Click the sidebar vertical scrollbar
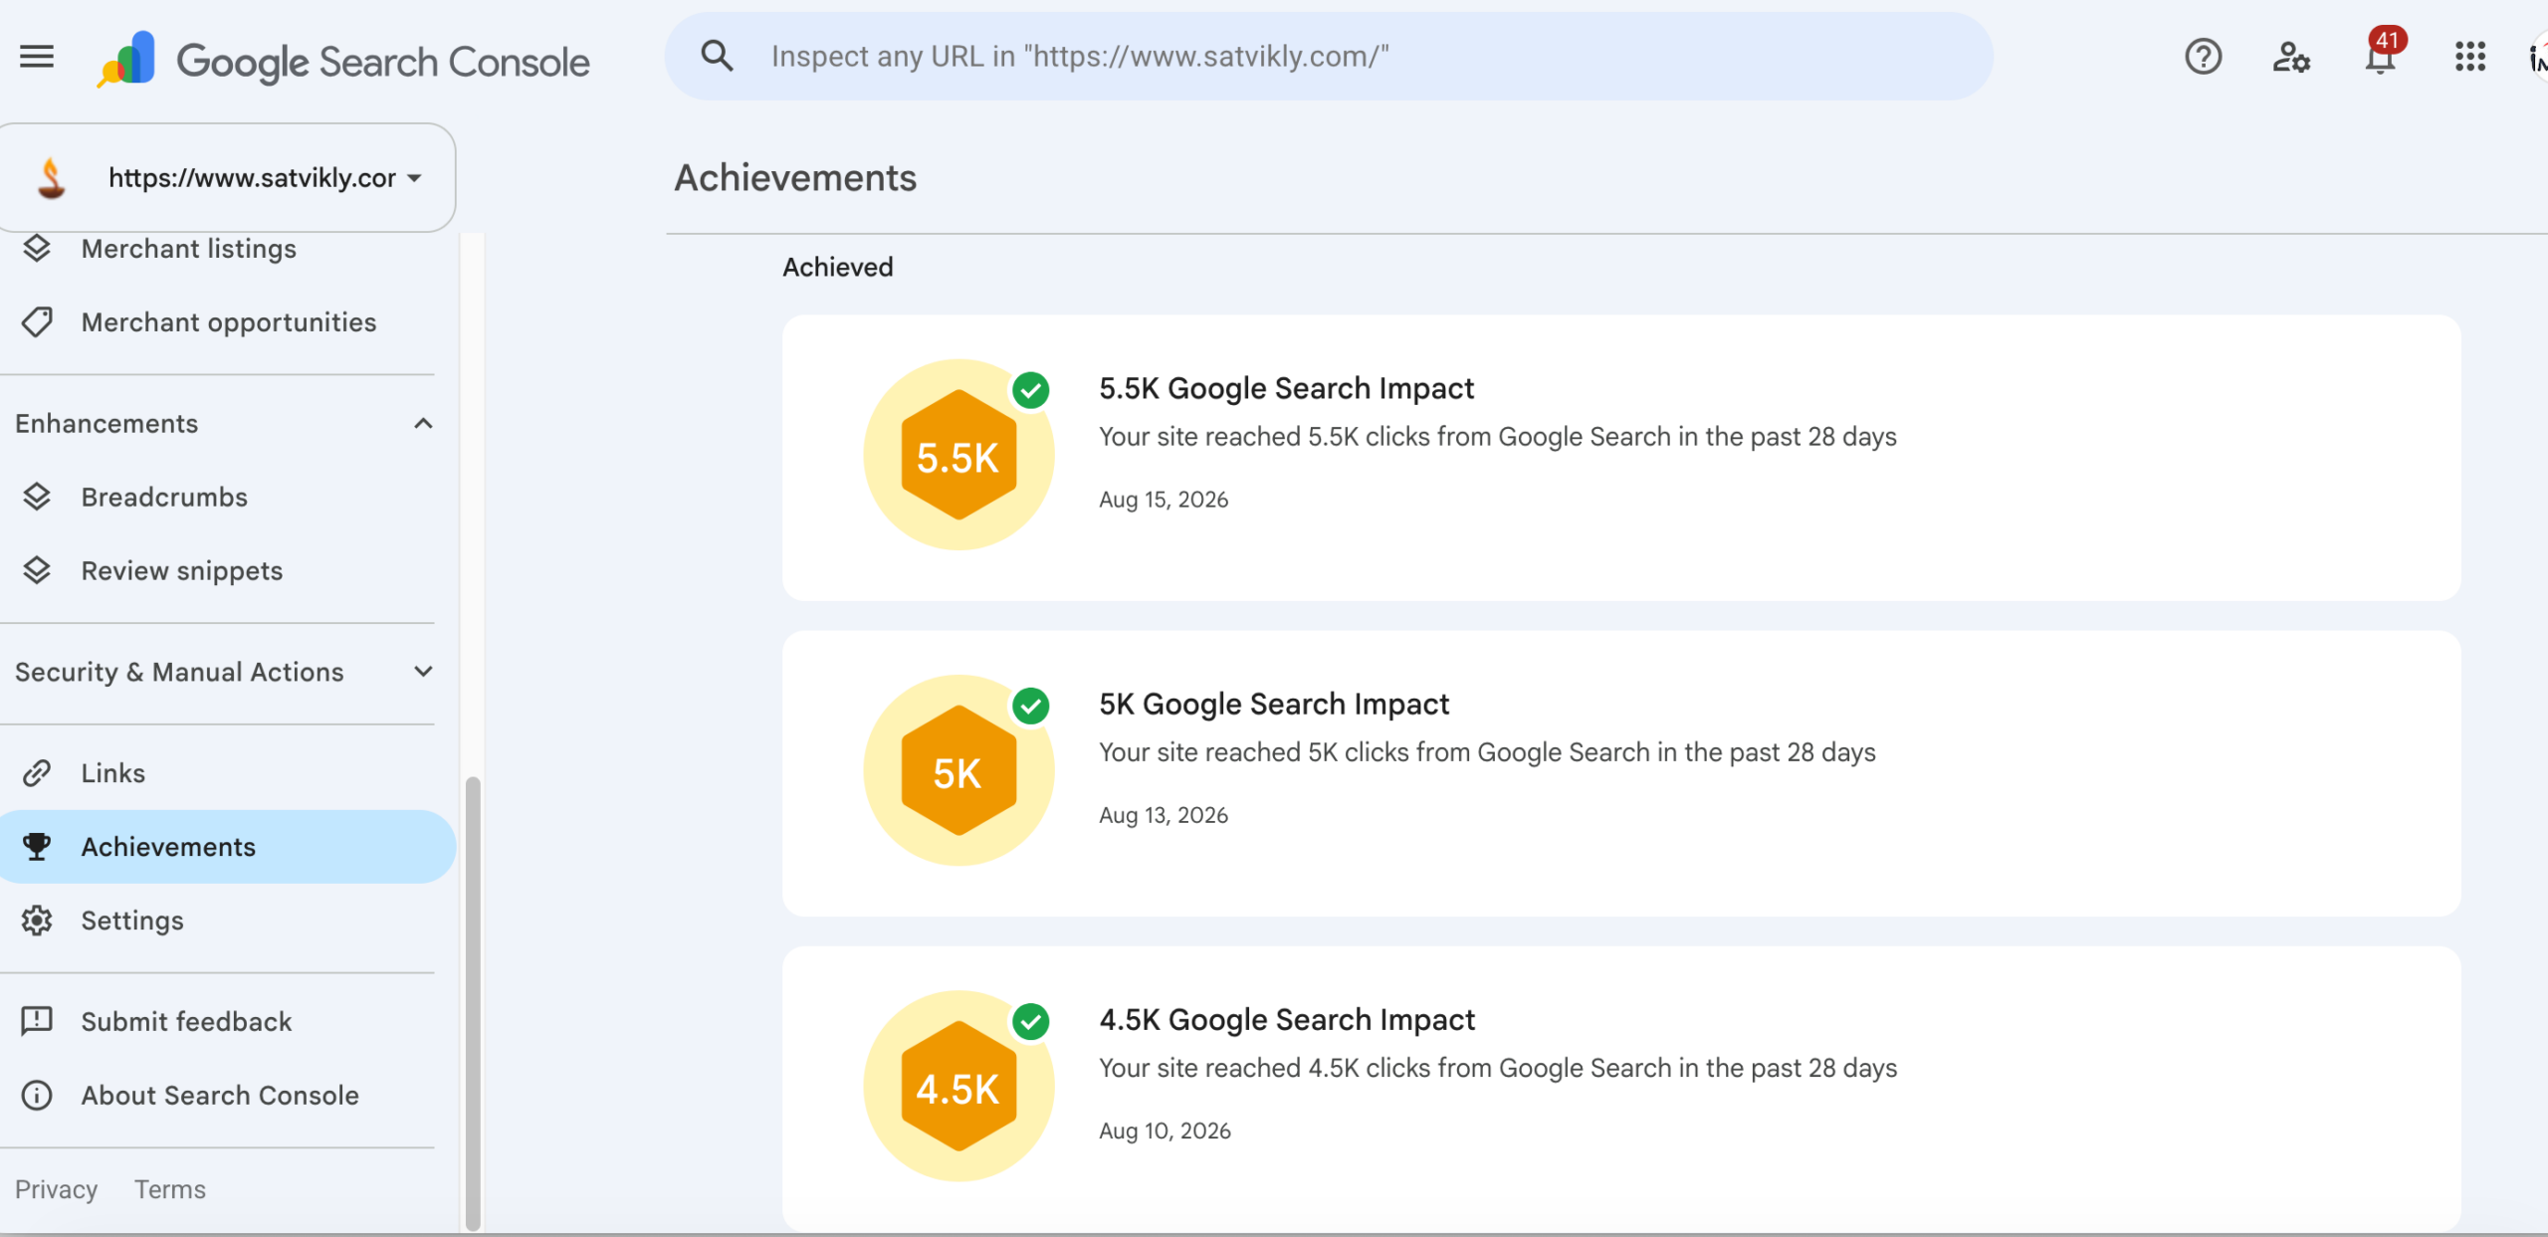 (473, 1002)
